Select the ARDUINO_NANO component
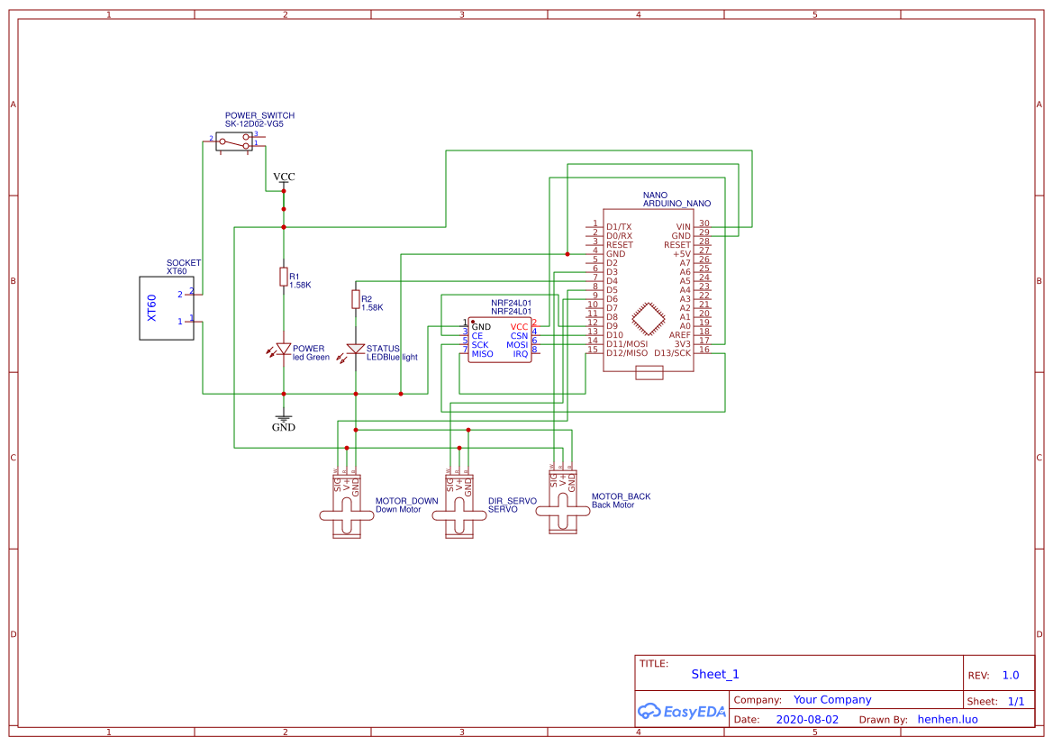The image size is (1053, 746). (x=649, y=288)
